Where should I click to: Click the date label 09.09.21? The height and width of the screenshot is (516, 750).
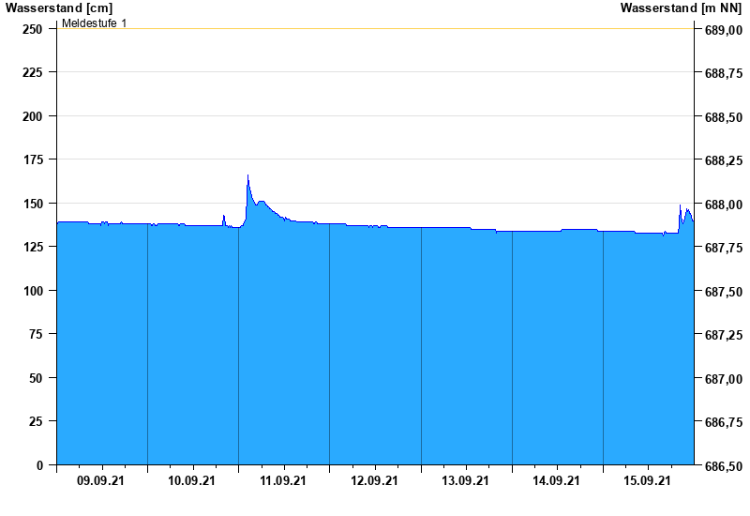point(100,480)
